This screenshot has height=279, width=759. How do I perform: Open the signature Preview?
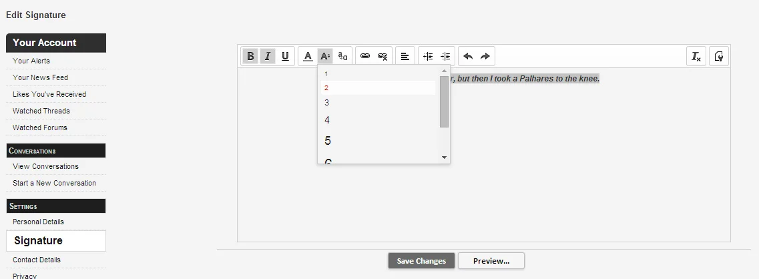tap(491, 260)
